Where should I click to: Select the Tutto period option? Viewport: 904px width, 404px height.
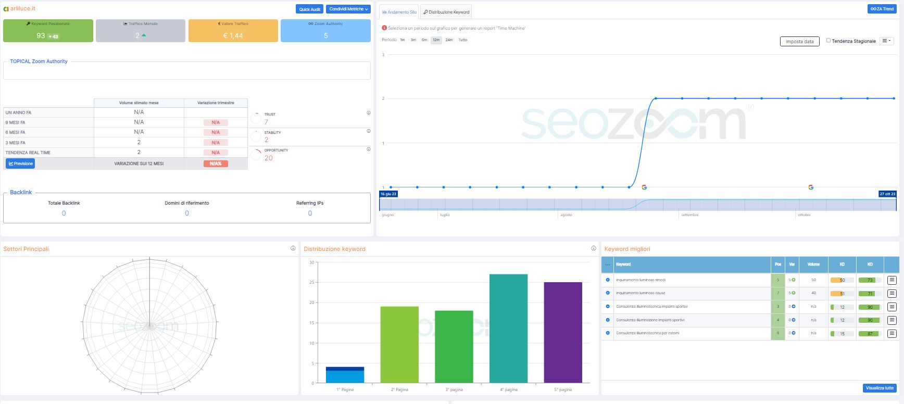pos(462,40)
